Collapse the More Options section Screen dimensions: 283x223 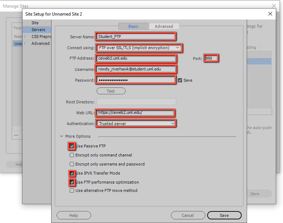click(61, 136)
